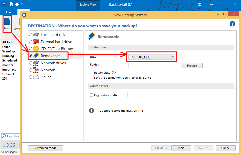Maximize the New Backup Wizard window
This screenshot has width=241, height=155.
click(225, 14)
